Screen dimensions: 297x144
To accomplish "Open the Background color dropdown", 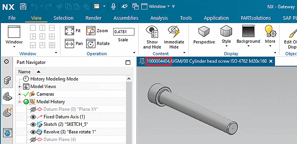I will [x=248, y=37].
